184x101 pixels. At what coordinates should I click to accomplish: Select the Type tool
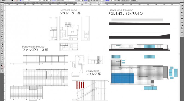tap(2, 16)
